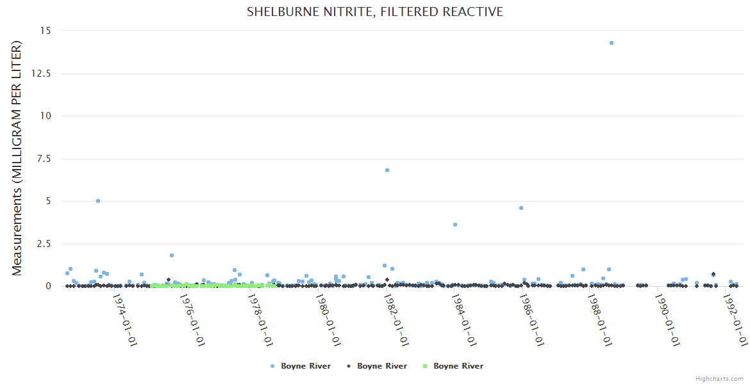
Task: Click the chart title SHELBURNE NITRITE, FILTERED REACTIVE
Action: tap(375, 12)
